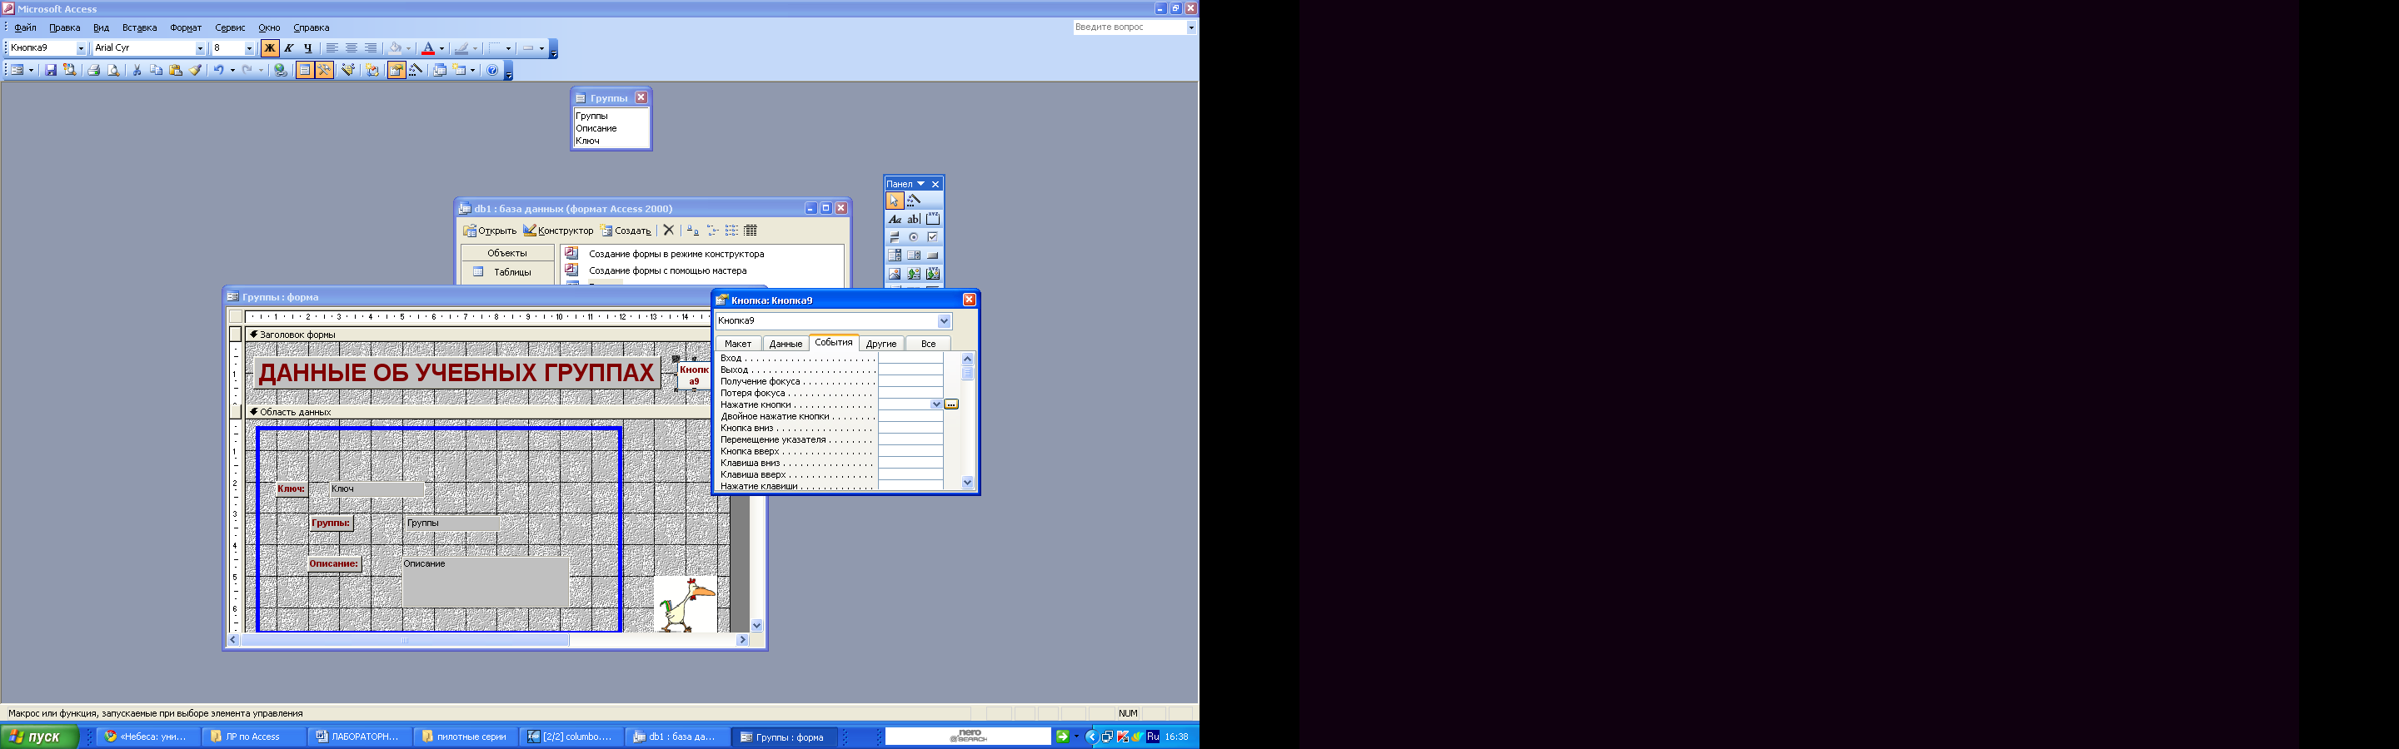Screen dimensions: 2399x749
Task: Click the Введите вопрос help input field
Action: pos(1129,28)
